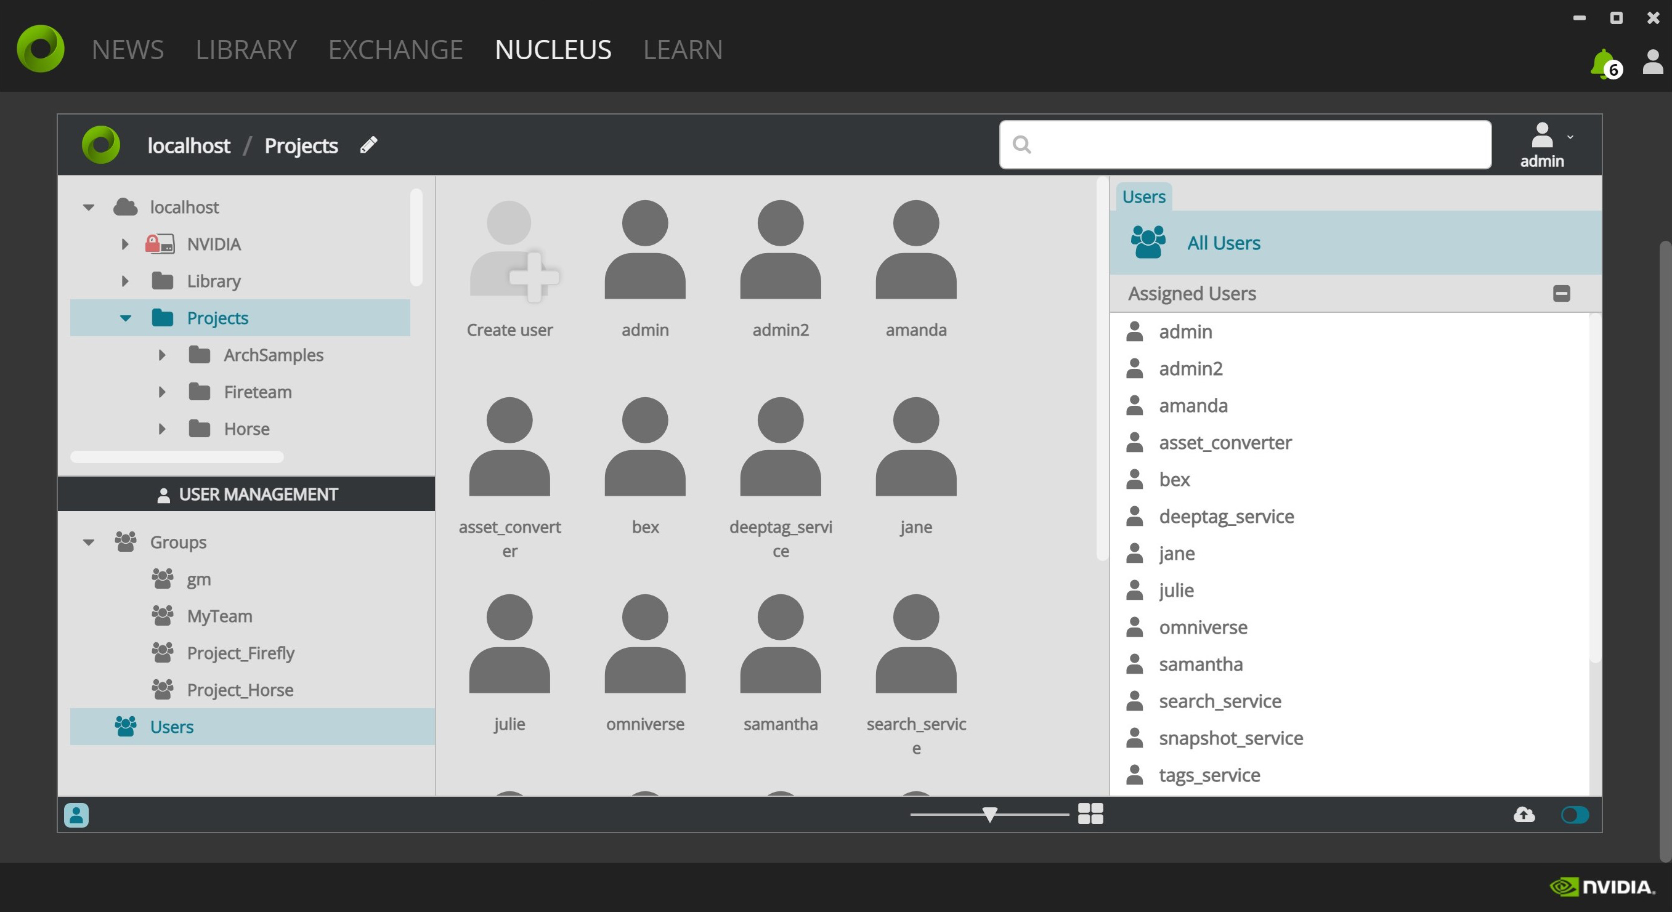This screenshot has width=1672, height=912.
Task: Open the launcher profile icon
Action: click(x=1652, y=63)
